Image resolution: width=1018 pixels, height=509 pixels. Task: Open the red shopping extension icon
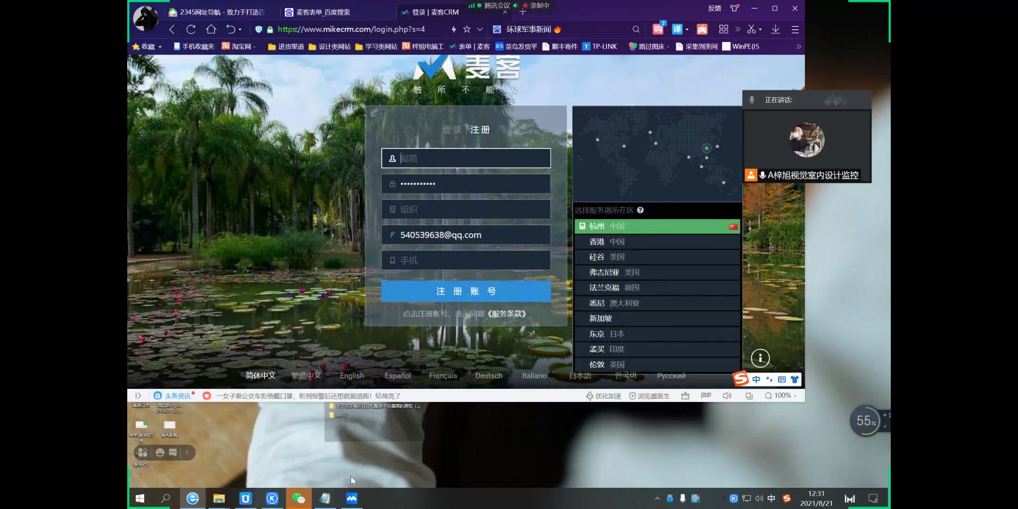click(658, 29)
